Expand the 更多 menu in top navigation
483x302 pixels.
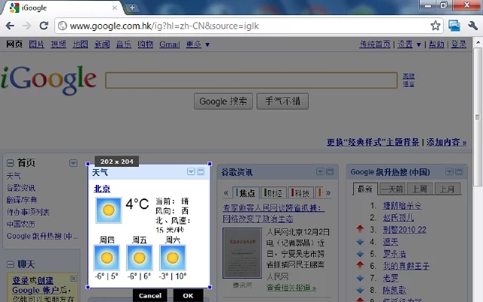(196, 45)
